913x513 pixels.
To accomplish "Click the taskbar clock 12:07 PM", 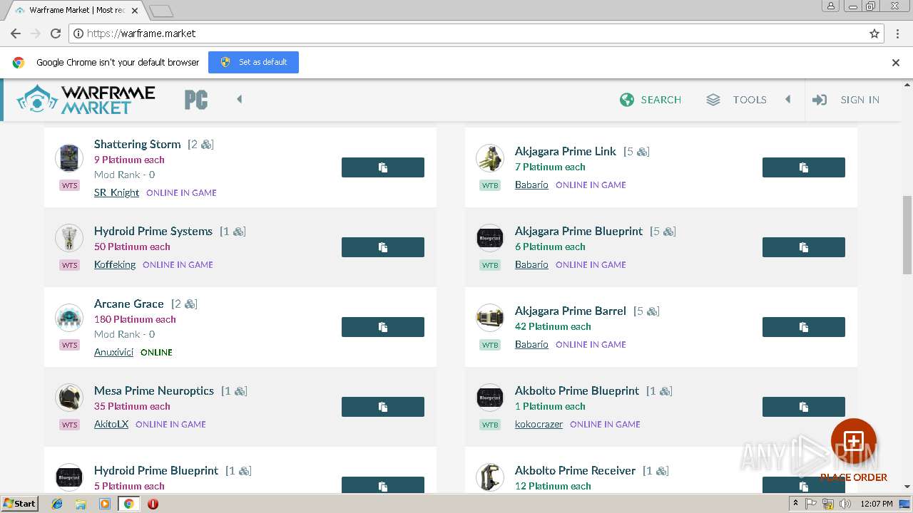I will [877, 504].
